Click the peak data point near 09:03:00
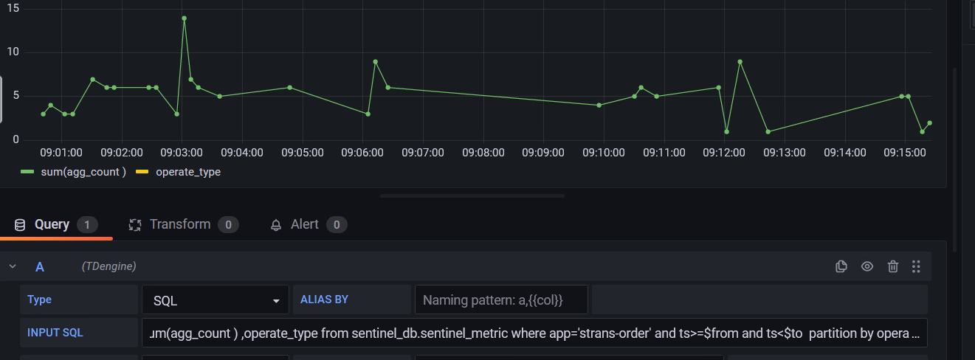The width and height of the screenshot is (975, 360). point(184,18)
